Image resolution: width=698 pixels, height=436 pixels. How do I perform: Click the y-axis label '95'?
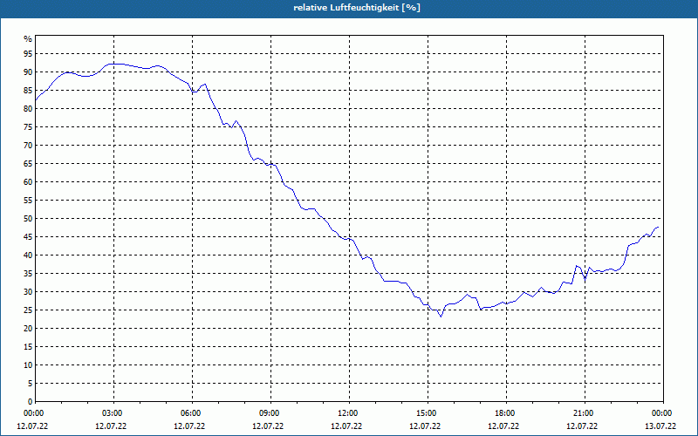[28, 54]
